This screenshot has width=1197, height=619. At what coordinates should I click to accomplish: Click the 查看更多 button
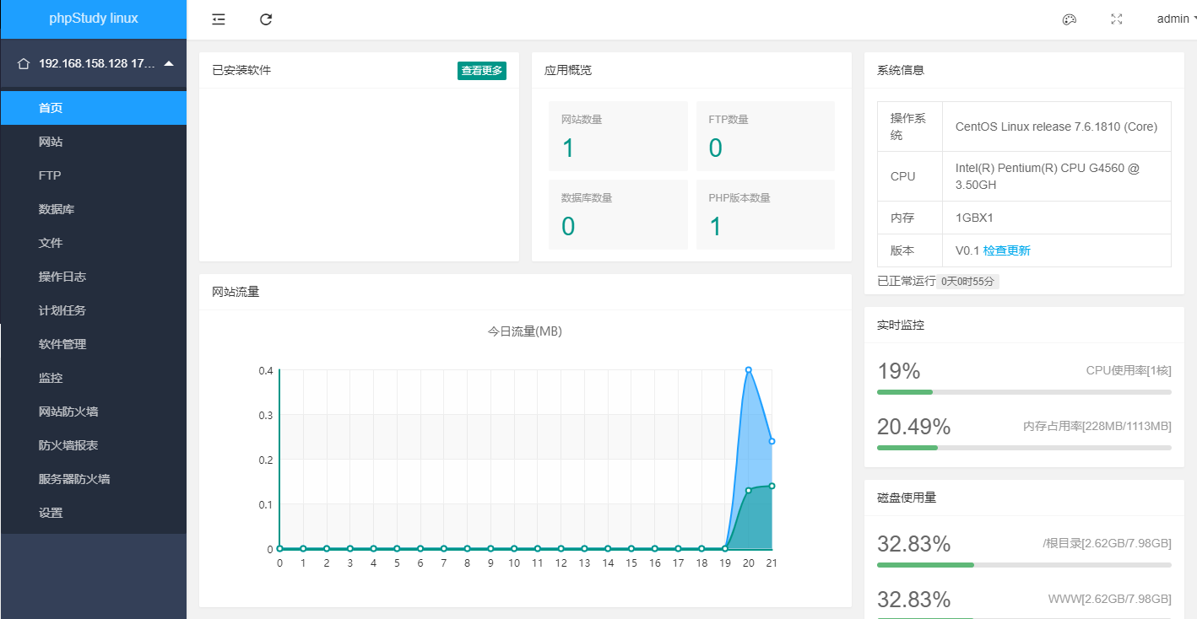(x=482, y=71)
